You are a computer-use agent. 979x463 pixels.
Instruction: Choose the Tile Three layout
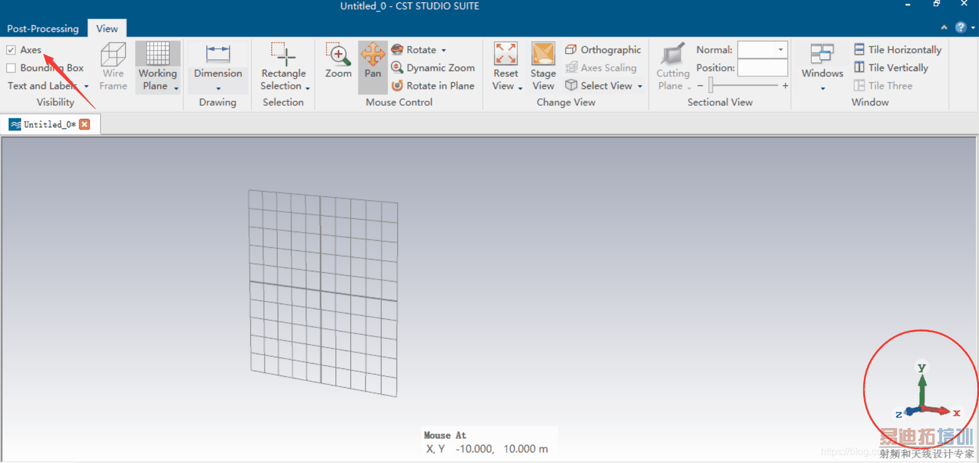point(883,86)
